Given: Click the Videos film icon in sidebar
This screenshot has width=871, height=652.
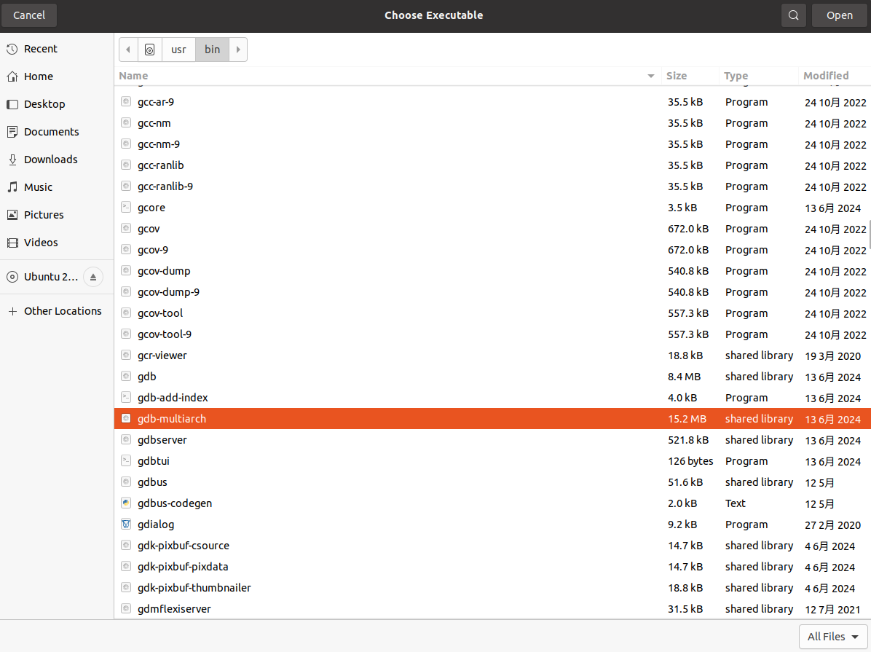Looking at the screenshot, I should point(12,243).
